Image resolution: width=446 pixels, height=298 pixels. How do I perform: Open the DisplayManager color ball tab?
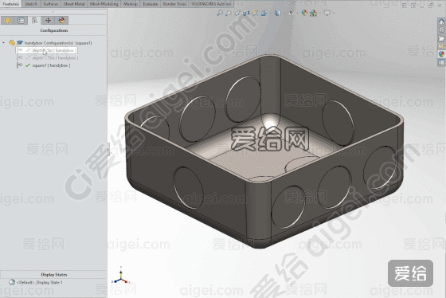62,20
